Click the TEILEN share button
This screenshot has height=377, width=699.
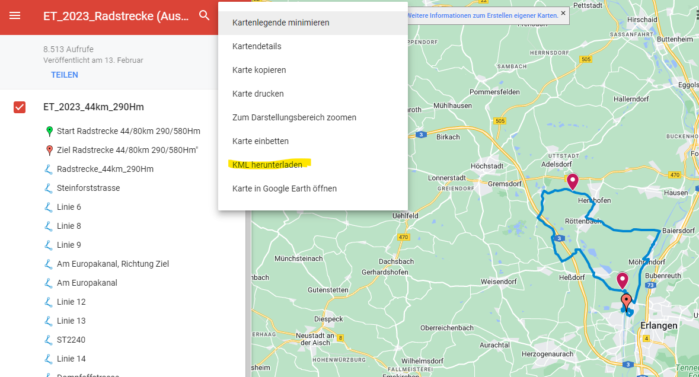tap(65, 75)
